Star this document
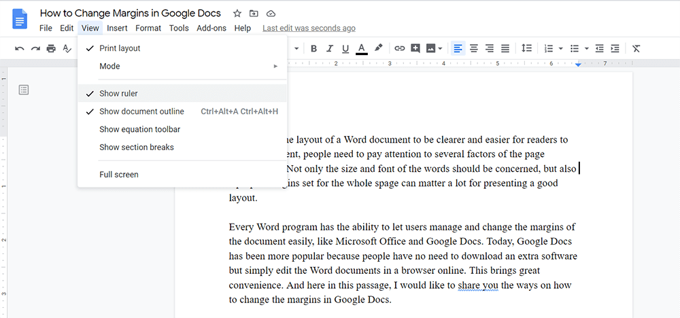 point(237,13)
